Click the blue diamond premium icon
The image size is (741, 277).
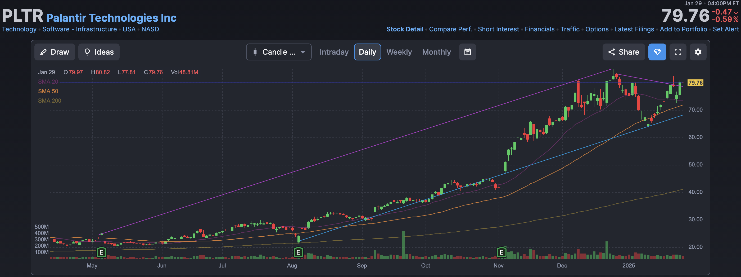tap(657, 52)
